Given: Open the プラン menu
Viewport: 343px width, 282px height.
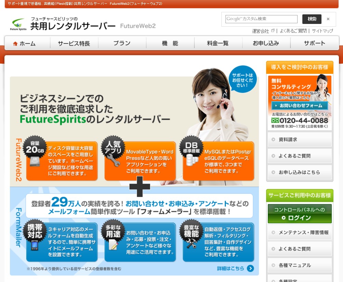Looking at the screenshot, I should click(x=122, y=43).
